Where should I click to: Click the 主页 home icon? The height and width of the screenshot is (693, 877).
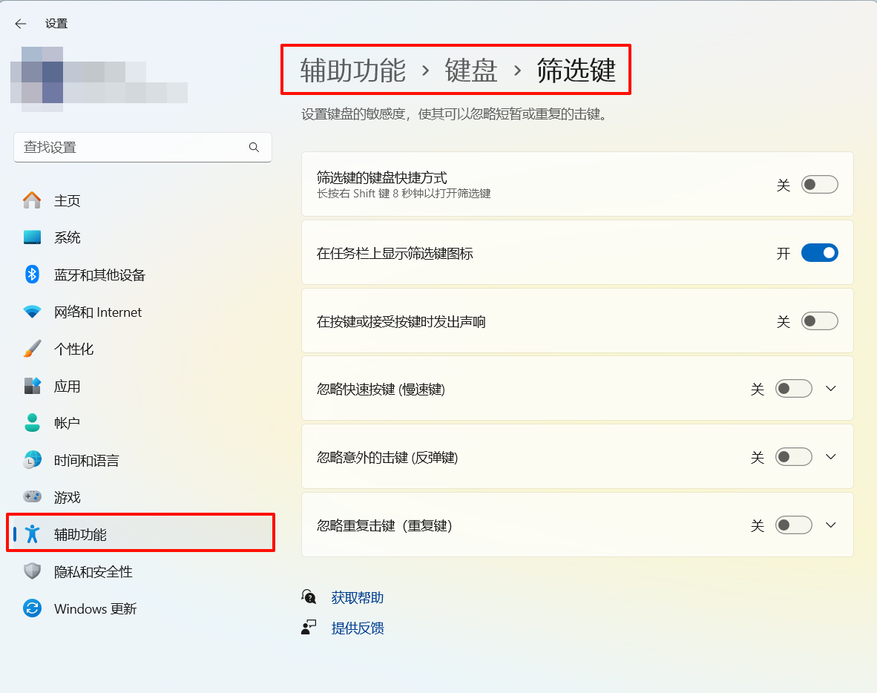32,200
